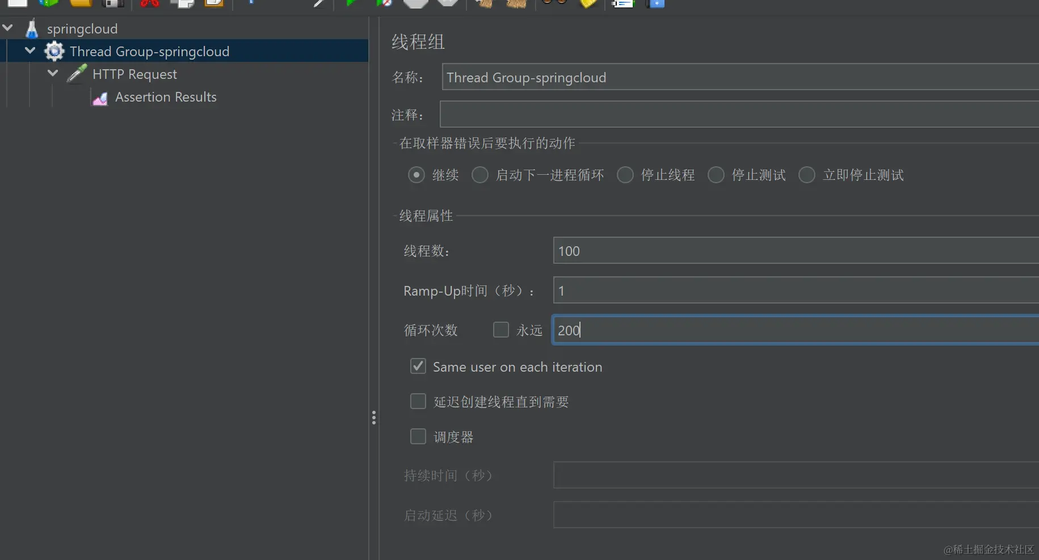The image size is (1039, 560).
Task: Select the 立即停止测试 radio option
Action: [807, 175]
